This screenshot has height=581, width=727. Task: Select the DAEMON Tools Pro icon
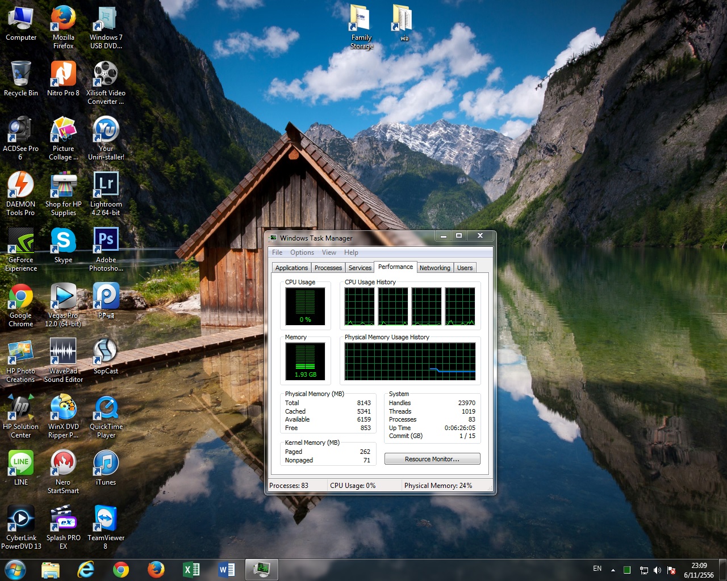point(20,185)
